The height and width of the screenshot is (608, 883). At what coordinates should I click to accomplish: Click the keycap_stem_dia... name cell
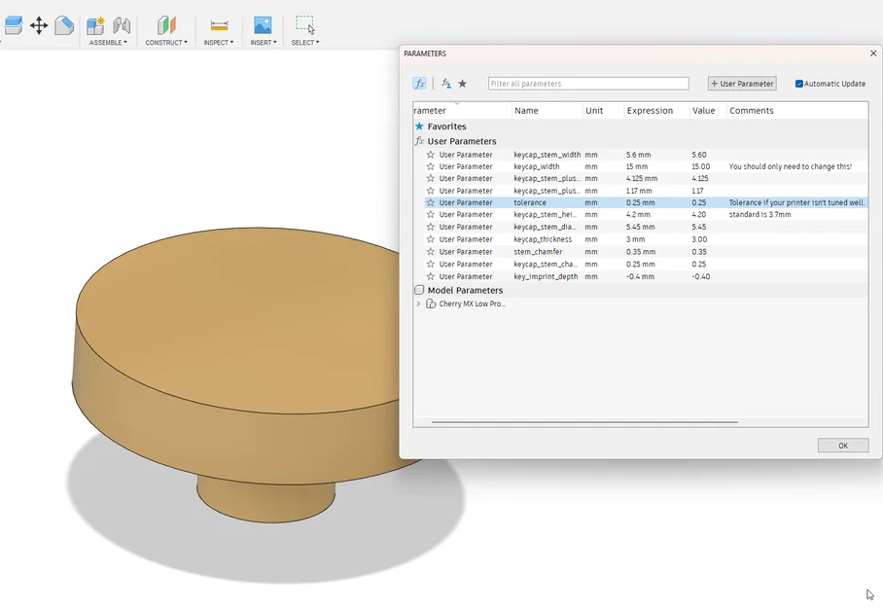546,227
